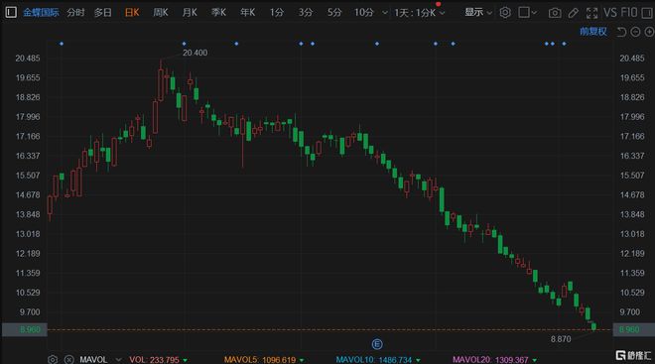Viewport: 655px width, 364px height.
Task: Click the 8.870 low price label
Action: coord(561,339)
